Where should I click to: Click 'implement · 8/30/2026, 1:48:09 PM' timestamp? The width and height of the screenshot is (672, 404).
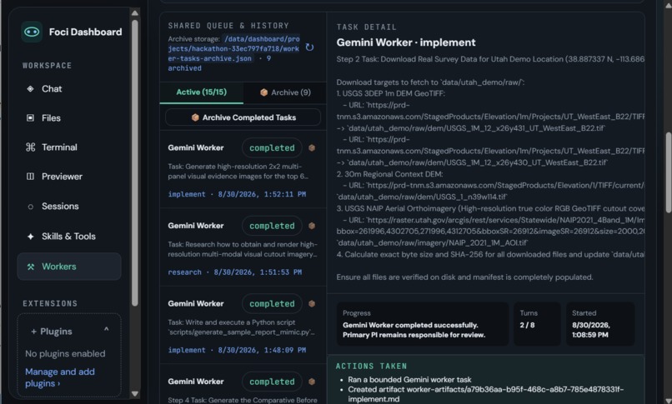pos(237,350)
